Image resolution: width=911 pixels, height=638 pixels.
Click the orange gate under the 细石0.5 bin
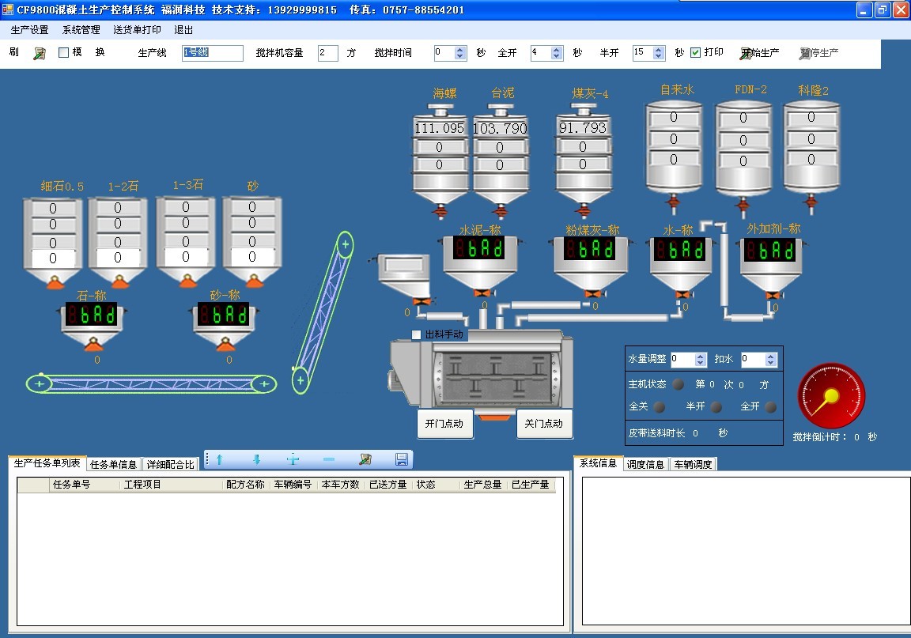coord(55,282)
